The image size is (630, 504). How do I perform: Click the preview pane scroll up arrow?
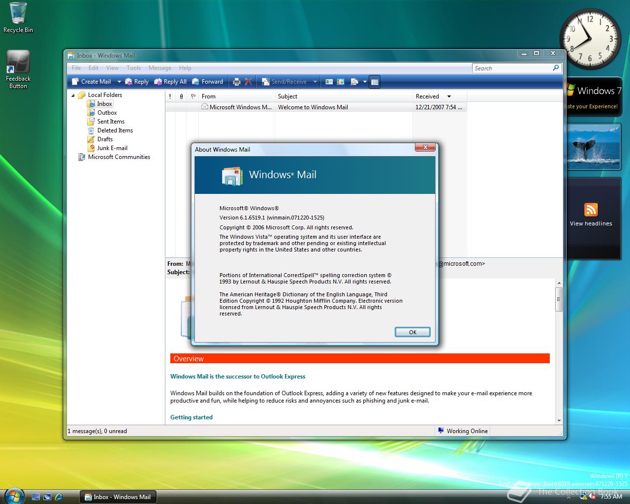[559, 283]
